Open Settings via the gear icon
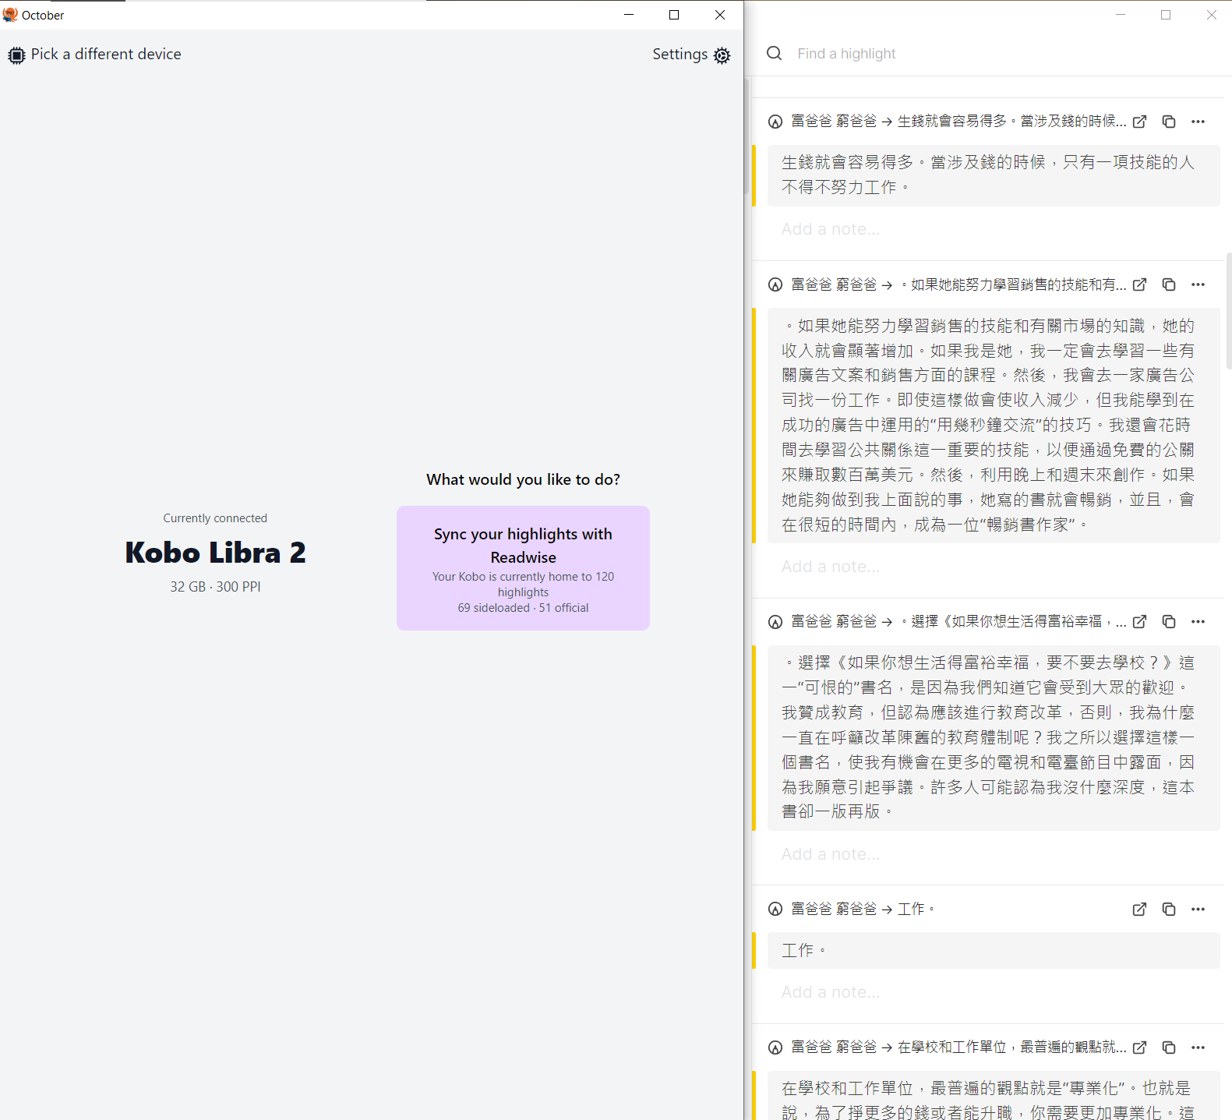 pos(722,55)
